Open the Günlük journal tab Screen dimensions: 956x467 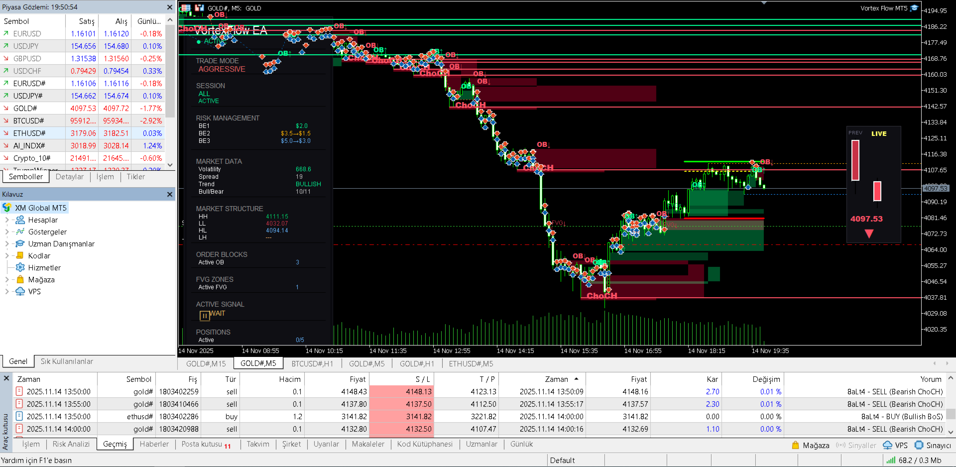pos(521,444)
